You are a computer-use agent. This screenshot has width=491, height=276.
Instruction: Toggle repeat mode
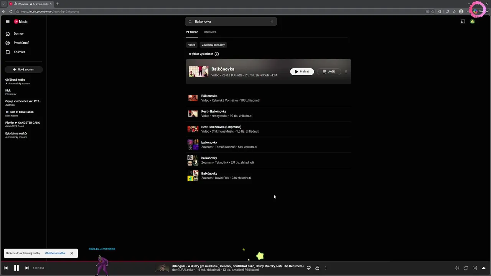pyautogui.click(x=466, y=268)
